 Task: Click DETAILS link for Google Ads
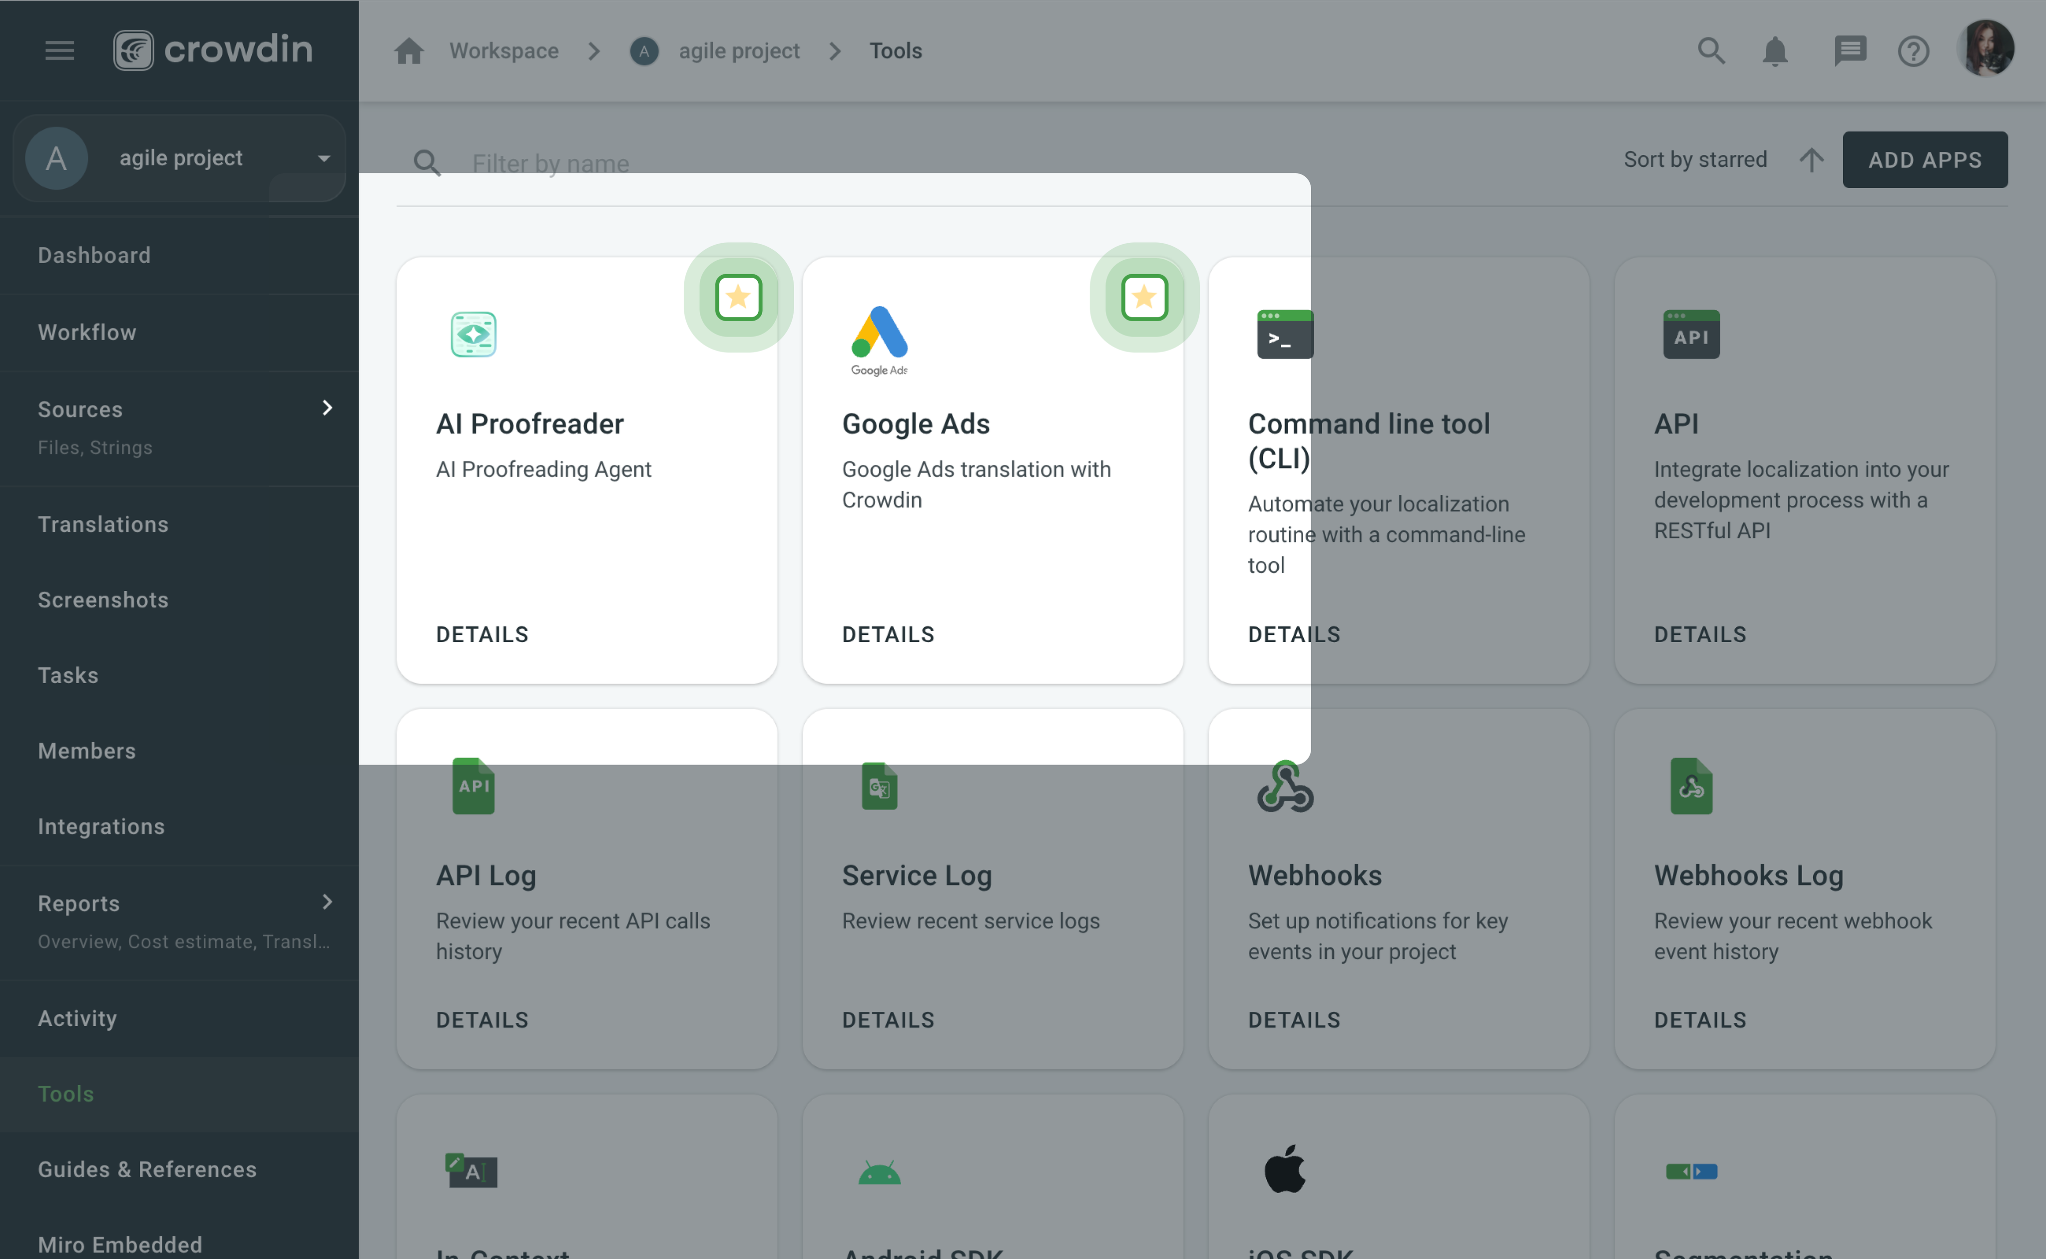tap(889, 634)
